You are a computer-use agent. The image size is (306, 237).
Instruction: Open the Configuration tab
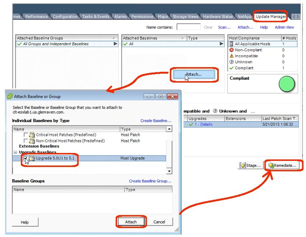click(65, 17)
